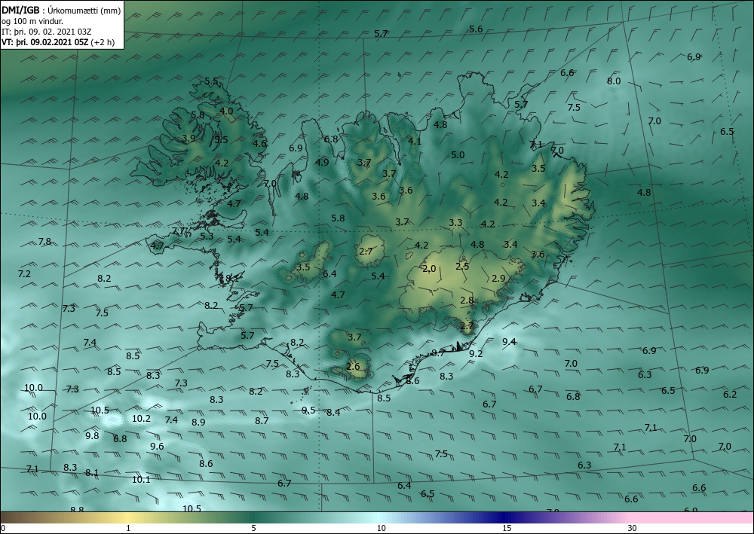This screenshot has width=754, height=534.
Task: Click the '7.2' value on the west side
Action: 24,273
